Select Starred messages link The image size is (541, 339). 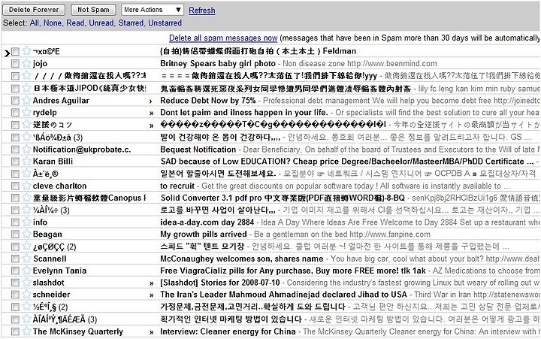pos(131,23)
